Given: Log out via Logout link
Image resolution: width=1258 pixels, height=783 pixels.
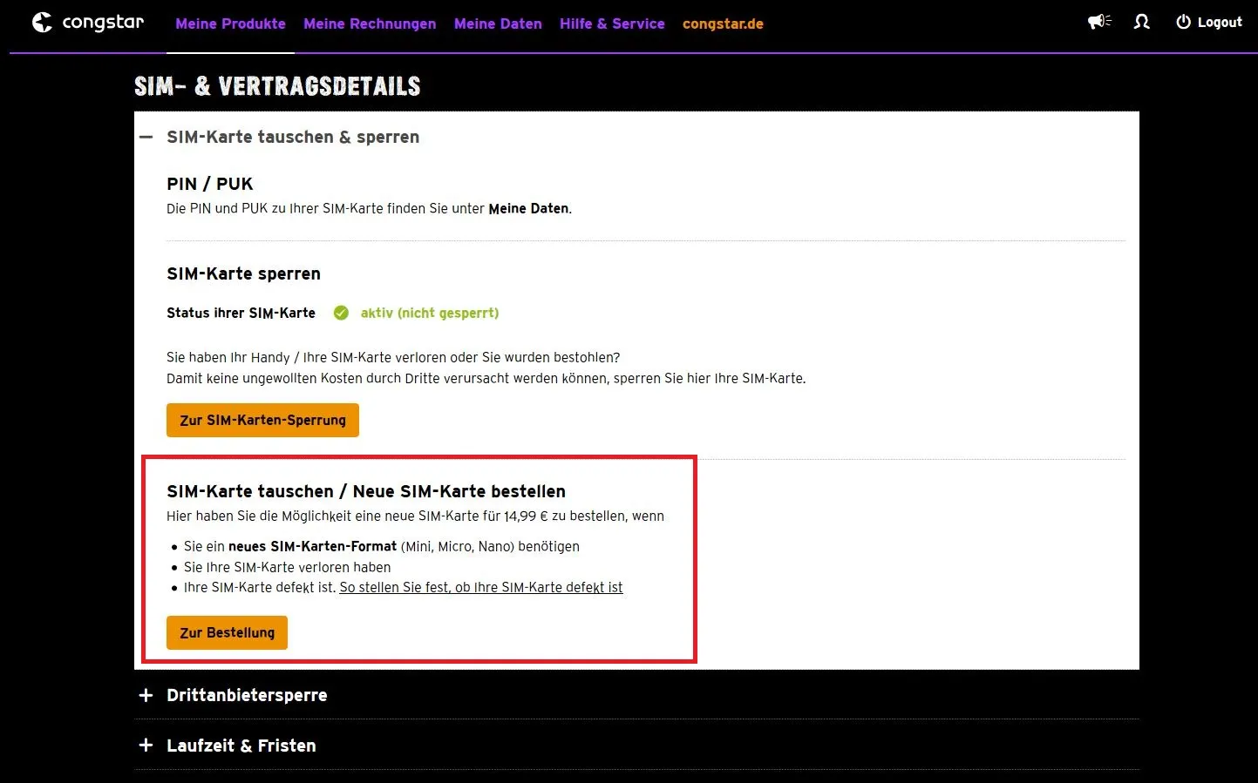Looking at the screenshot, I should pos(1220,23).
